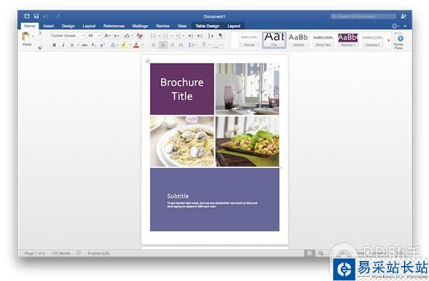
Task: Insert a numbered list
Action: 166,36
